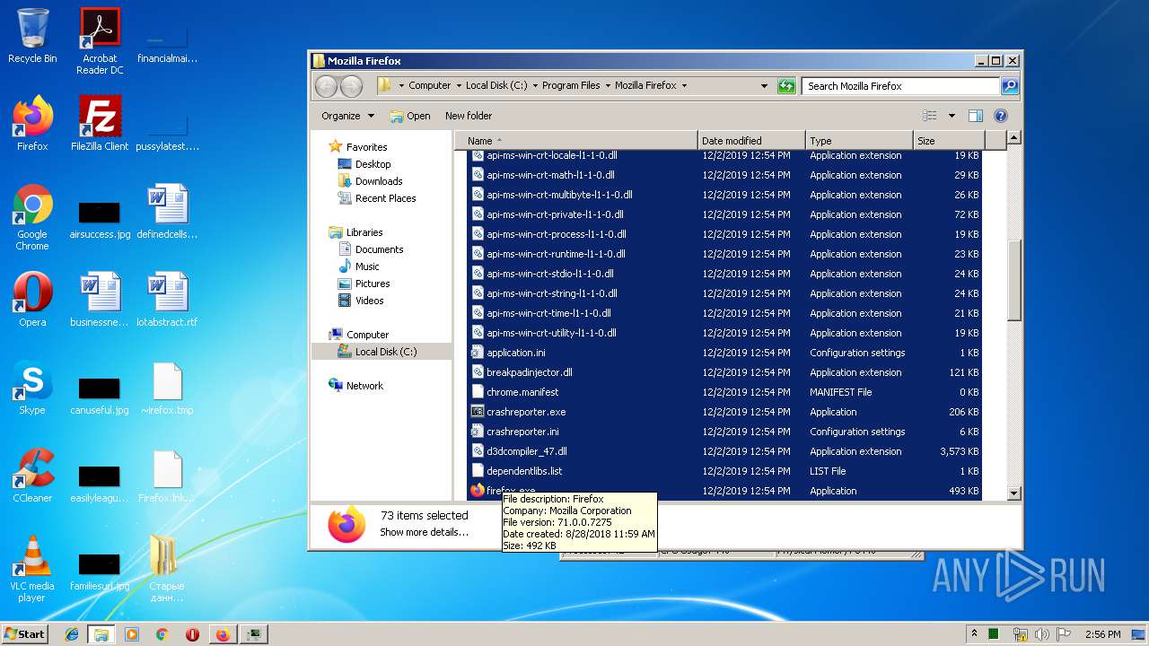Expand the address bar history dropdown
The width and height of the screenshot is (1149, 646).
coord(764,86)
